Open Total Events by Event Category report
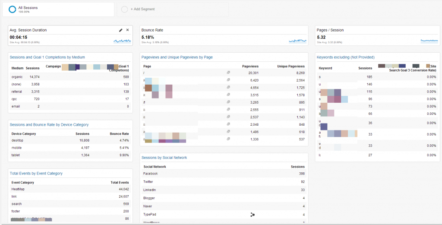This screenshot has height=225, width=442. [x=36, y=174]
